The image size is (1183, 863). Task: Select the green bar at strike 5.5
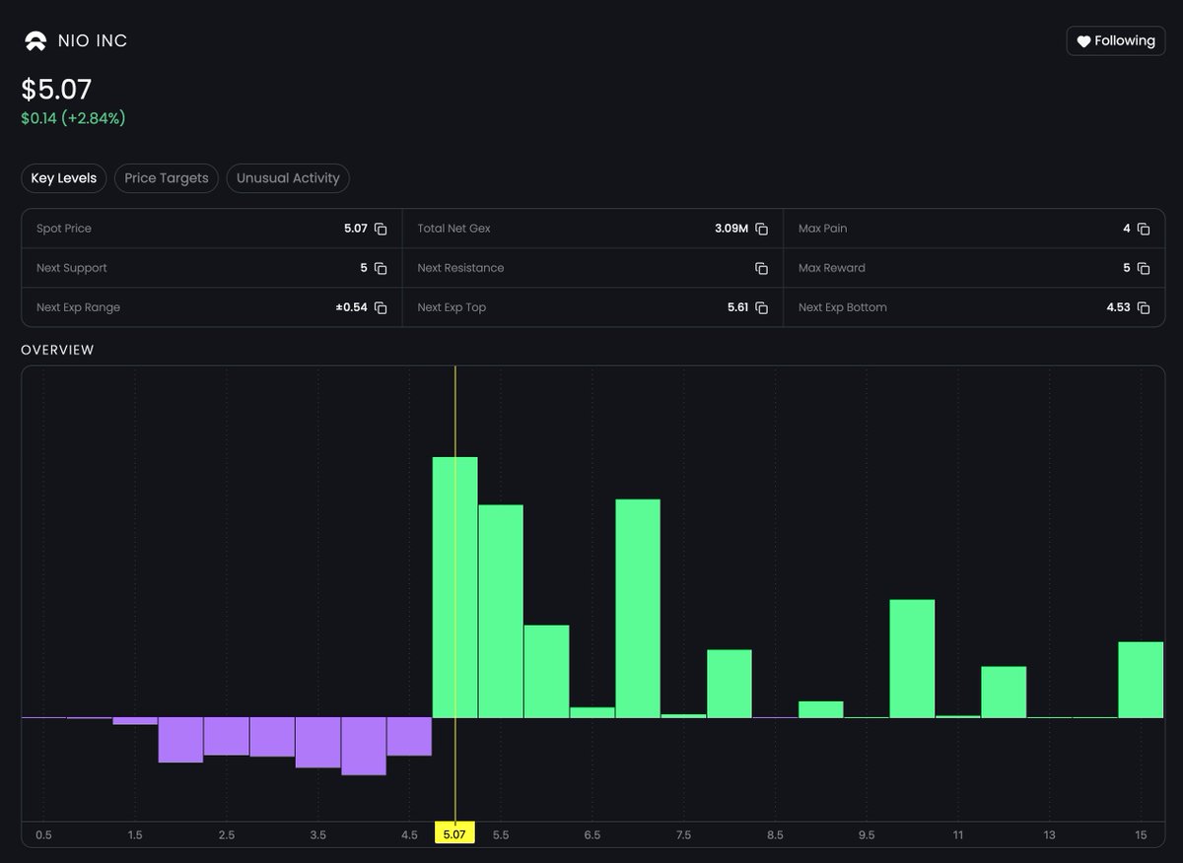(501, 611)
